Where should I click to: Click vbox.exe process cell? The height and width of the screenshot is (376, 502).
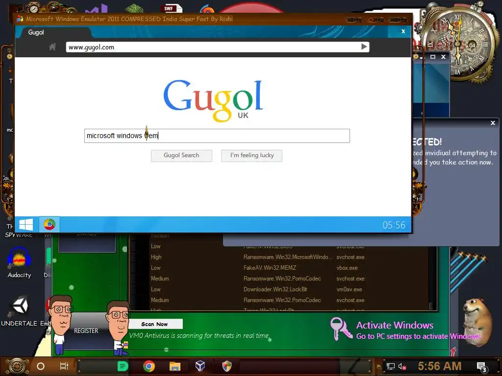(x=347, y=268)
